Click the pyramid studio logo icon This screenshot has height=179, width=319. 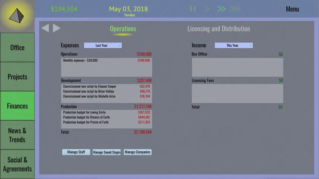[16, 16]
